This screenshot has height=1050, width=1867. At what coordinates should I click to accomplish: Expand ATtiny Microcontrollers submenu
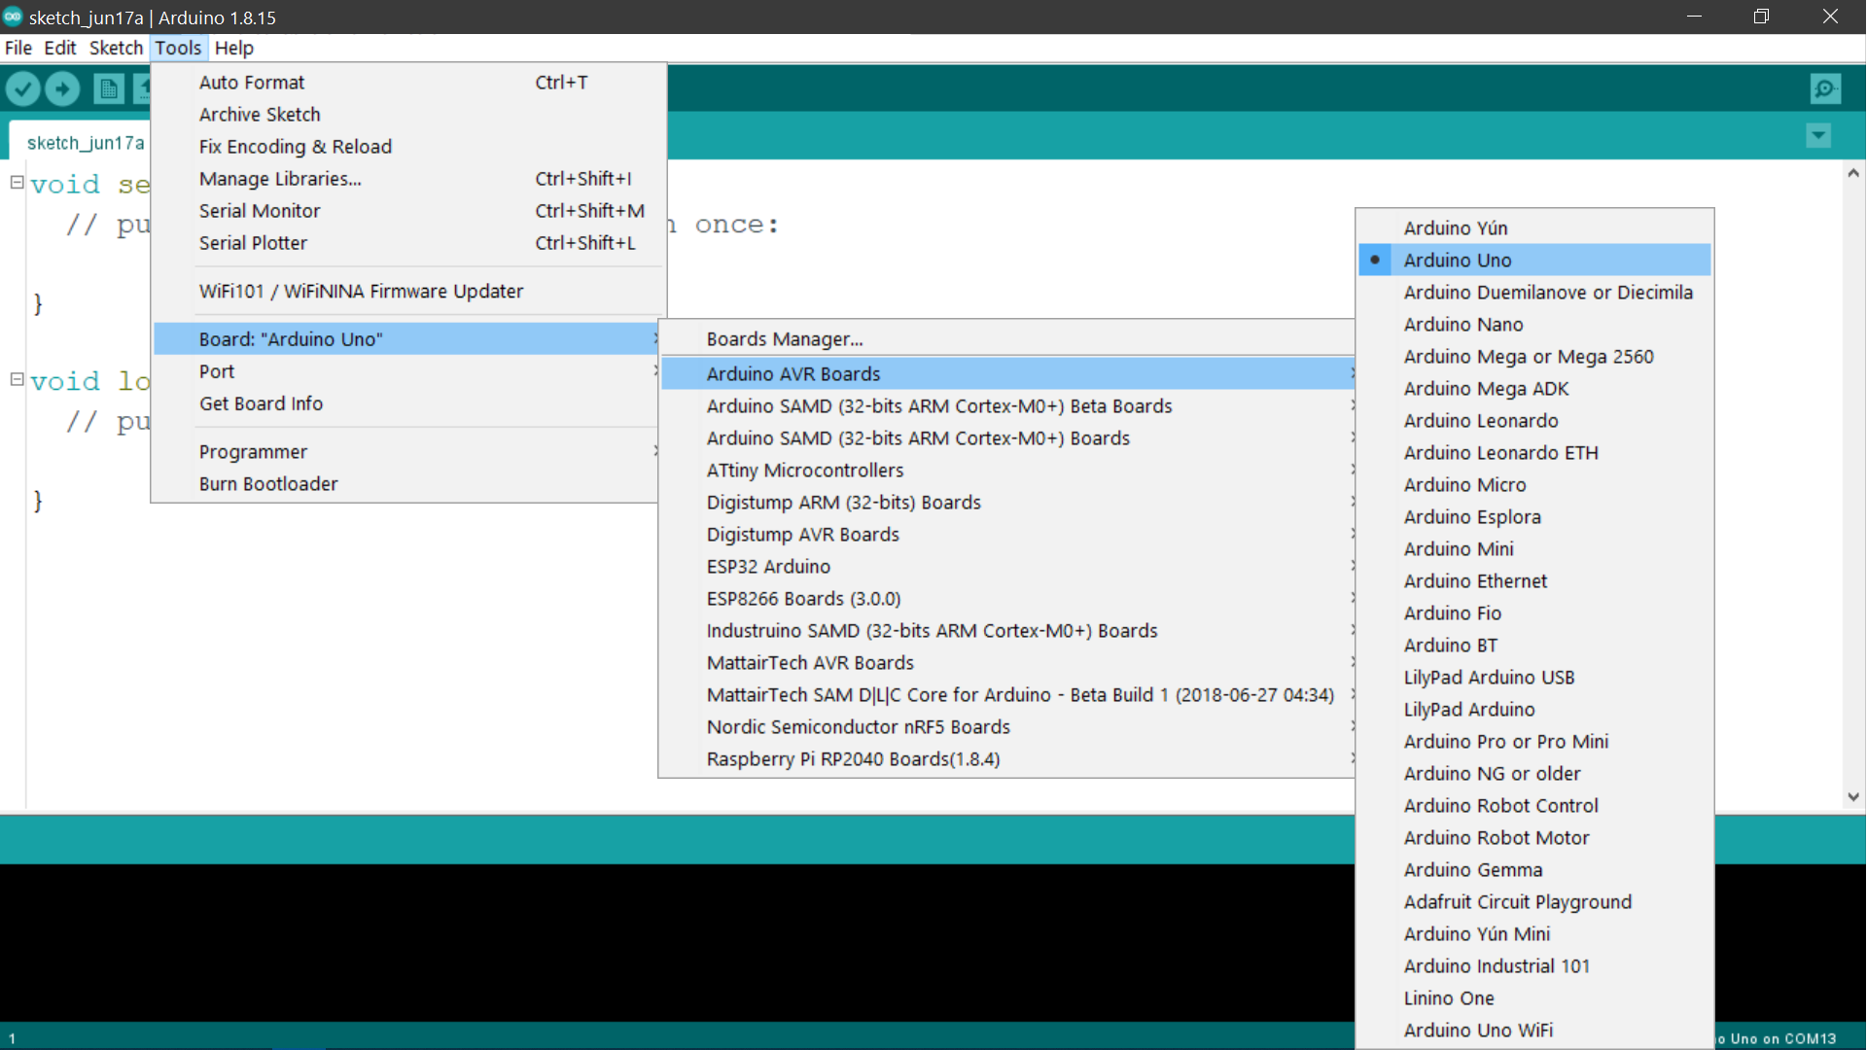point(1008,470)
